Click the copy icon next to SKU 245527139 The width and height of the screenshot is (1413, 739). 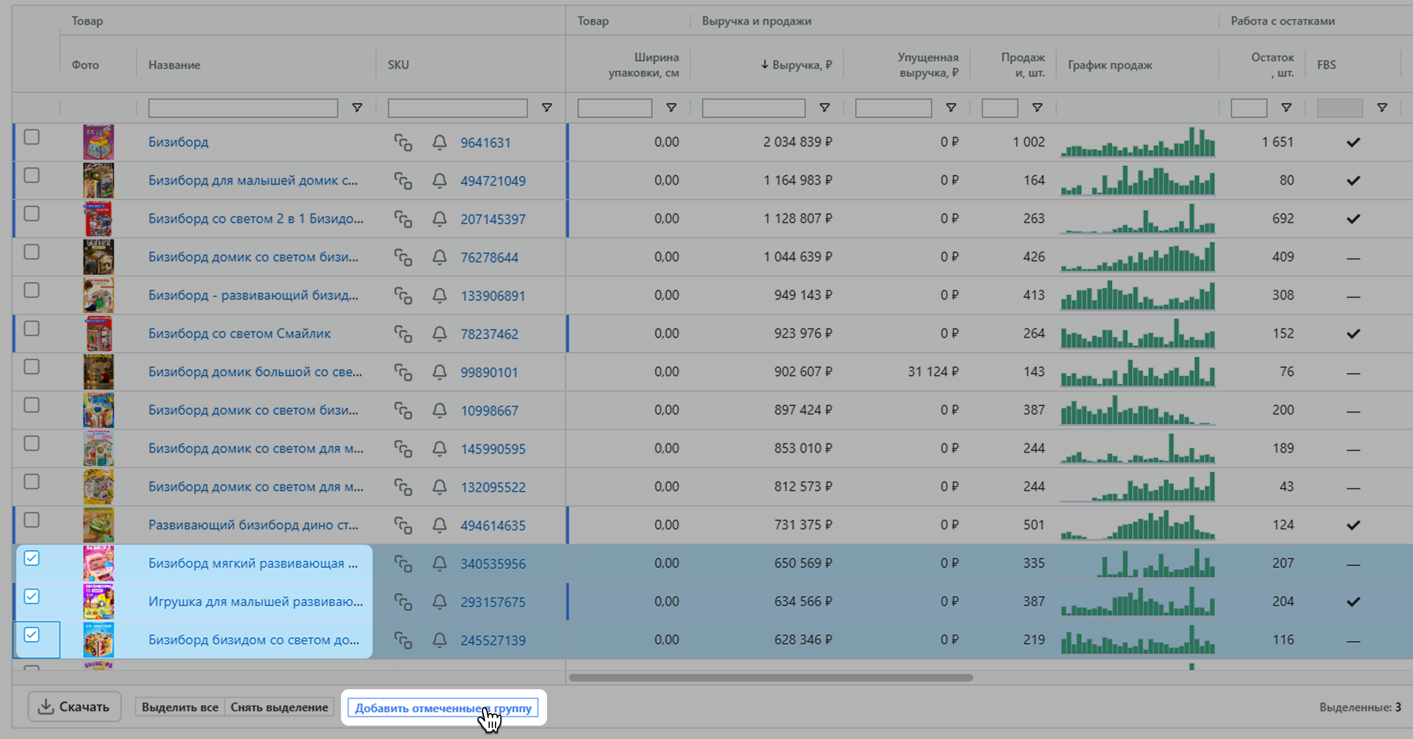pyautogui.click(x=403, y=640)
